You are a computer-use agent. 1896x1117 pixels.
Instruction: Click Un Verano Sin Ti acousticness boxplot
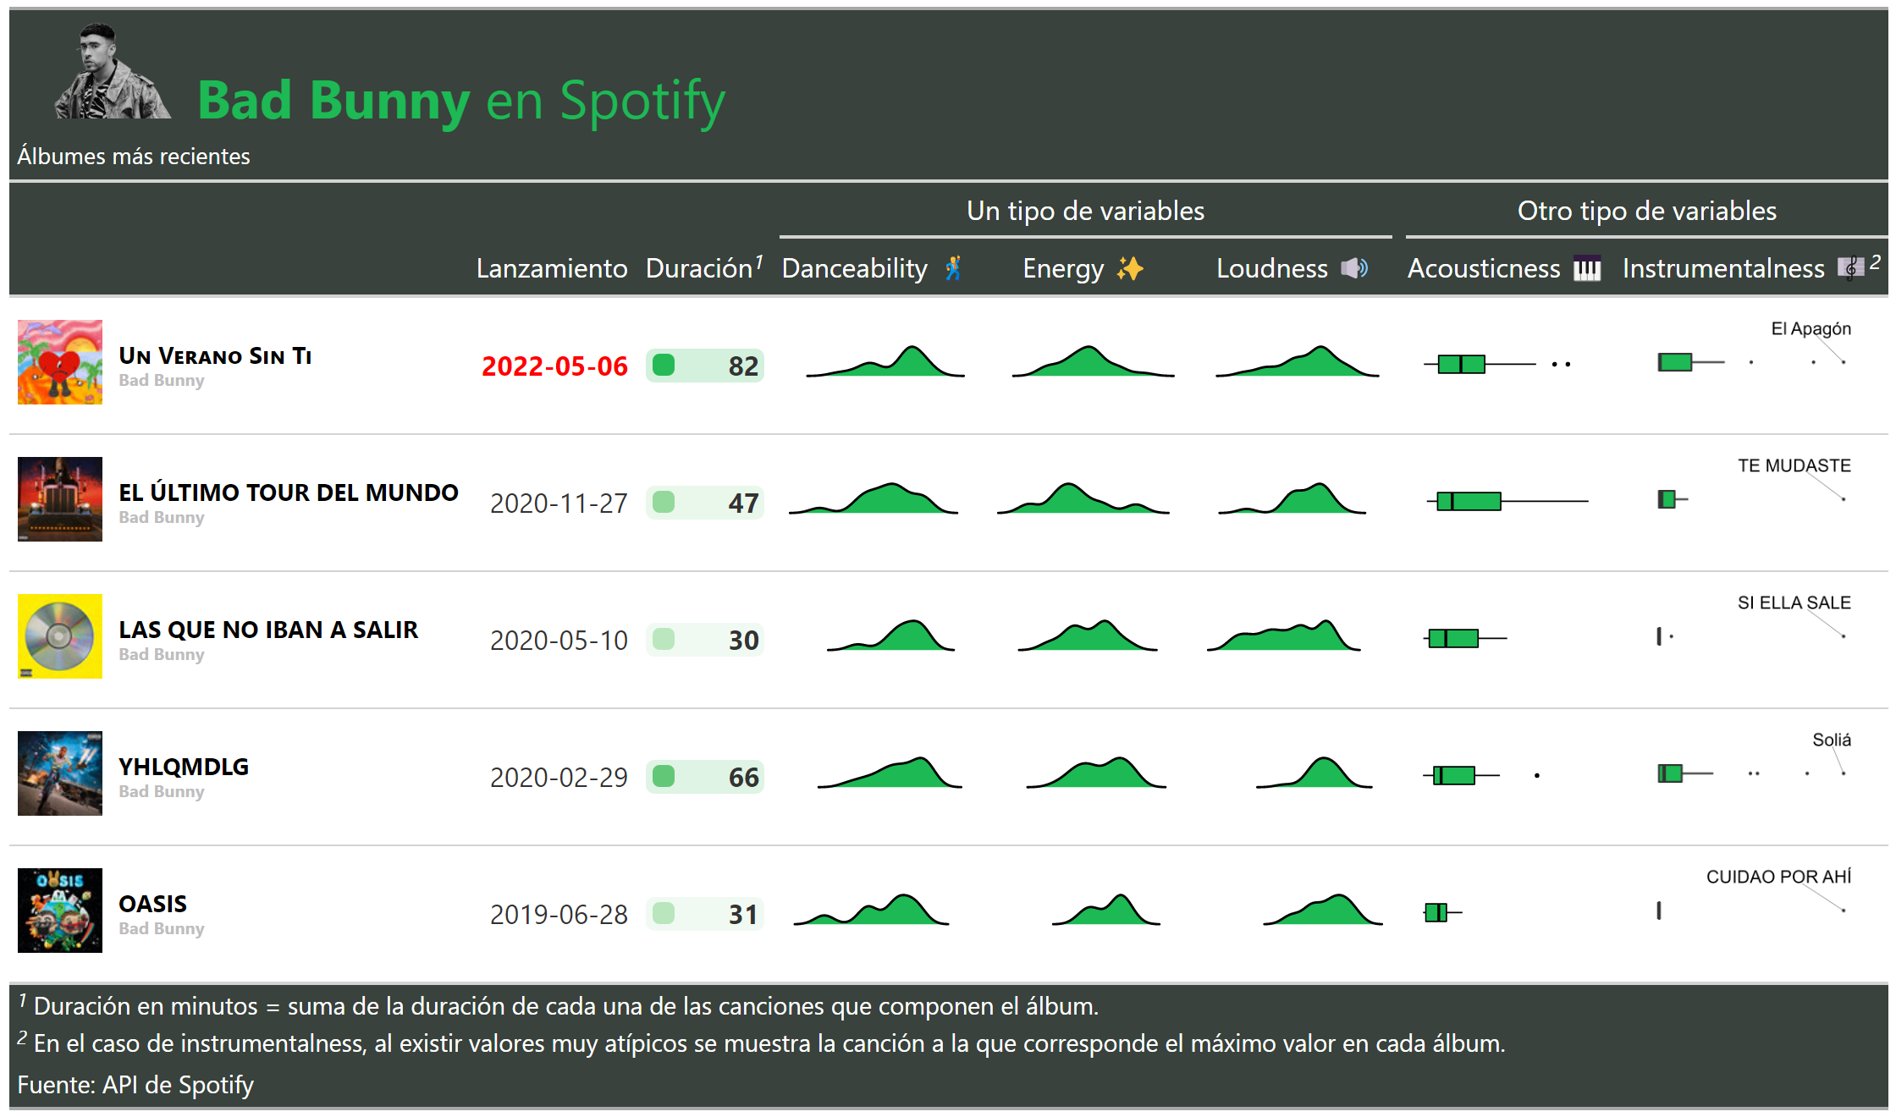click(x=1498, y=364)
